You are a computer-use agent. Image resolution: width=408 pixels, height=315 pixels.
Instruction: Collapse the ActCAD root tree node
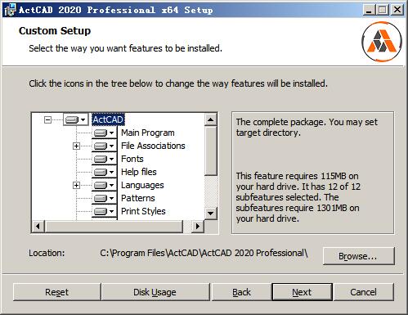pos(47,119)
